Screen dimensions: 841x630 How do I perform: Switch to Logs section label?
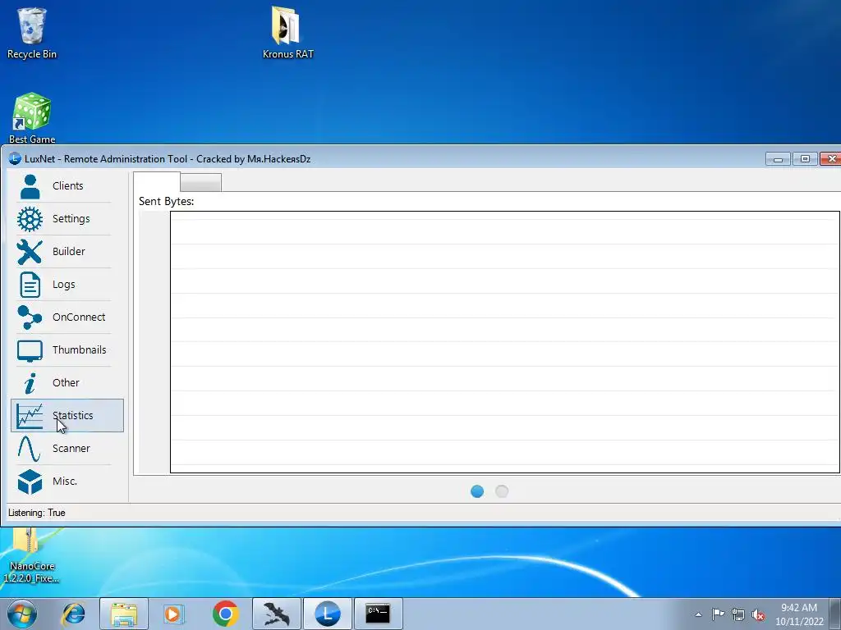click(63, 285)
